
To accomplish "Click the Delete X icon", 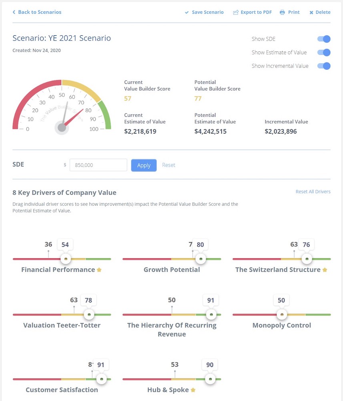I will 311,12.
